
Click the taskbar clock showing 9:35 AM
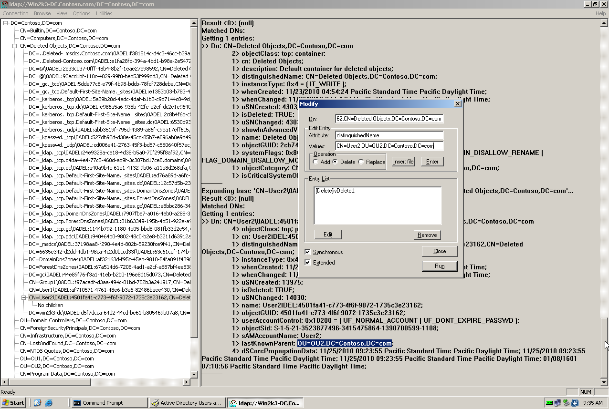[x=593, y=403]
